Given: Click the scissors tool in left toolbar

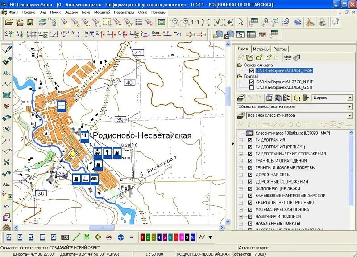Looking at the screenshot, I should point(7,162).
